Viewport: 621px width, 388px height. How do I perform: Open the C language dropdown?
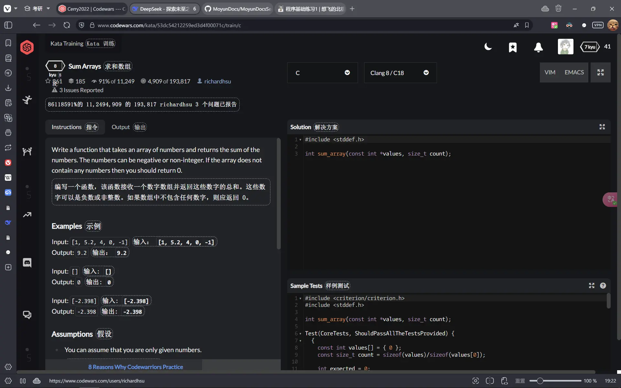click(x=322, y=73)
